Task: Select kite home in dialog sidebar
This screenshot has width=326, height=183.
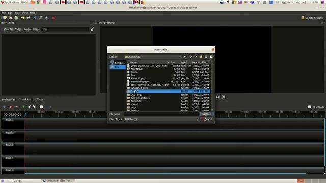Action: 118,67
